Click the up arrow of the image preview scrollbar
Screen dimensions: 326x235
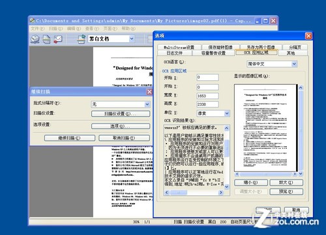click(x=301, y=87)
